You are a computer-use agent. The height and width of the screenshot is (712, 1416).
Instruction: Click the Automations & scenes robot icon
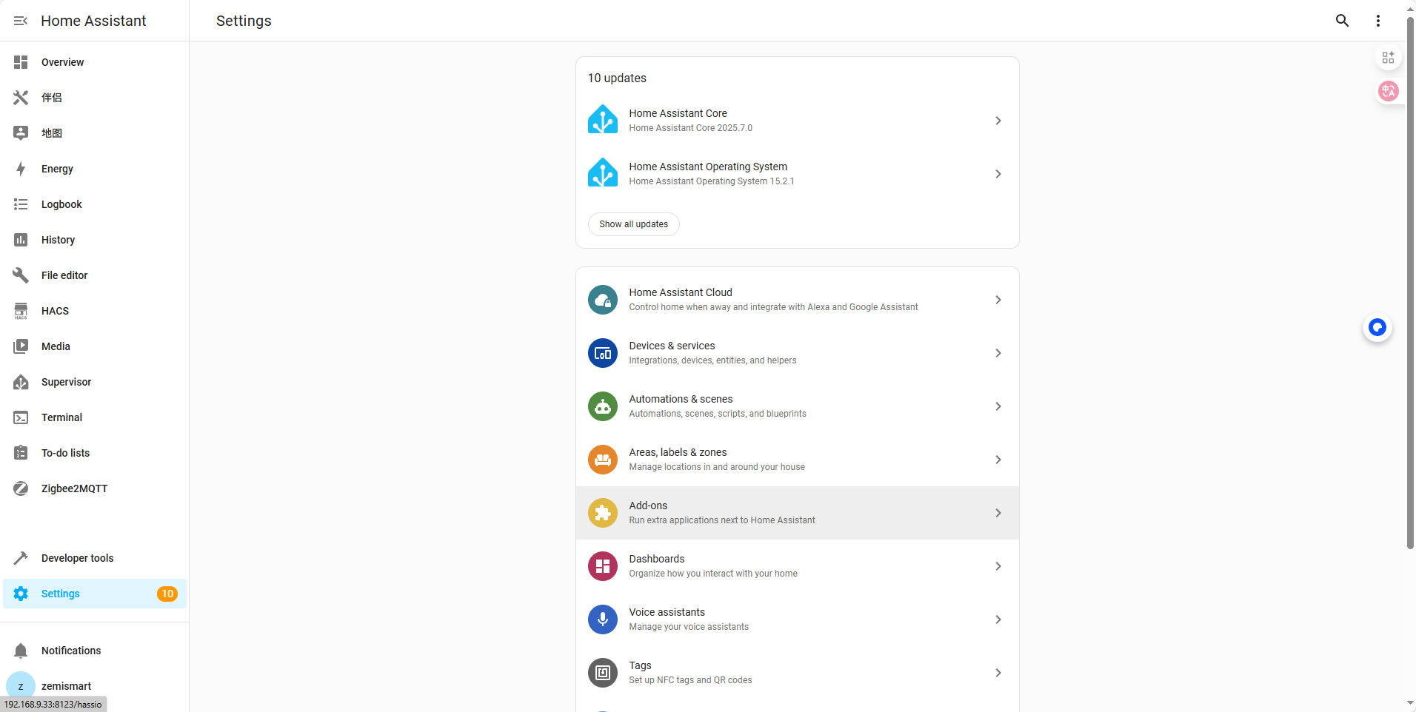pyautogui.click(x=603, y=406)
